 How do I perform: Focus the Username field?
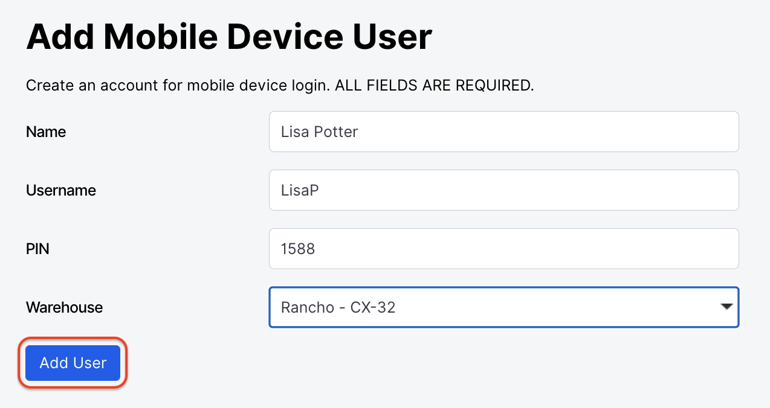tap(503, 190)
